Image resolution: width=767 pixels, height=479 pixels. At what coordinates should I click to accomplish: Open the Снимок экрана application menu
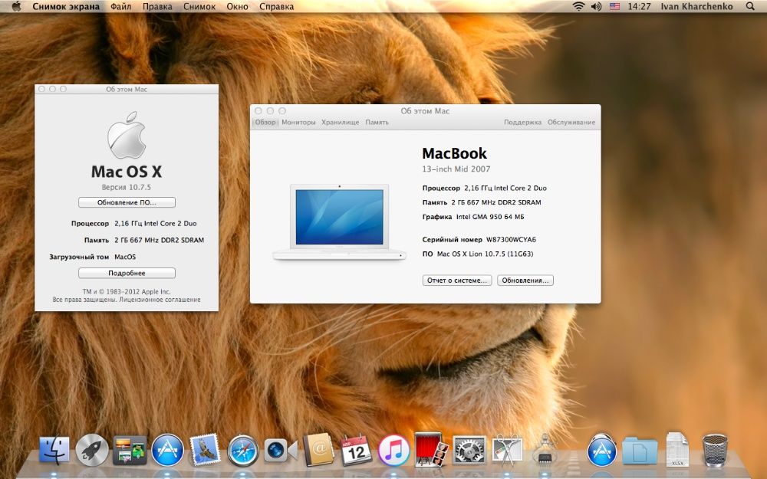click(x=66, y=6)
